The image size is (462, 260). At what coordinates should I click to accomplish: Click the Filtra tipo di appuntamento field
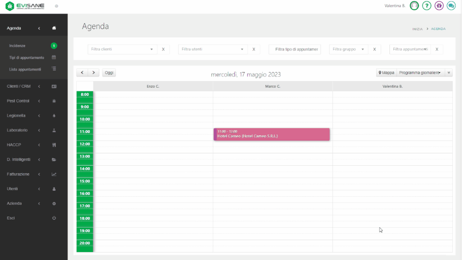click(295, 49)
